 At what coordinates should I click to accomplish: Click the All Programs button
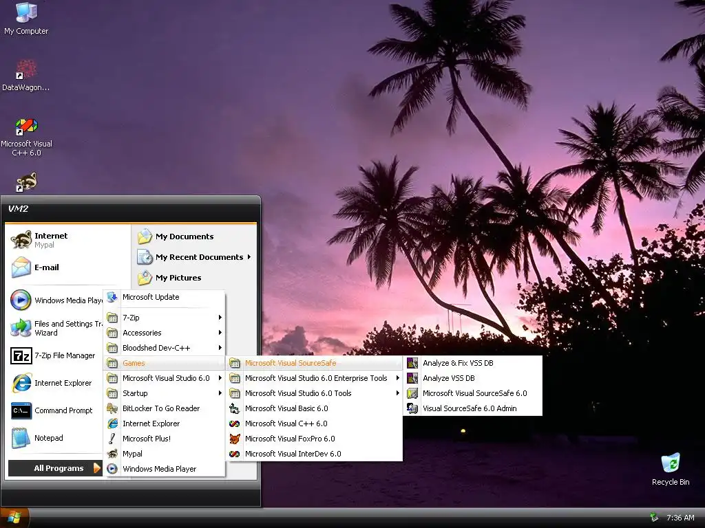pos(55,467)
